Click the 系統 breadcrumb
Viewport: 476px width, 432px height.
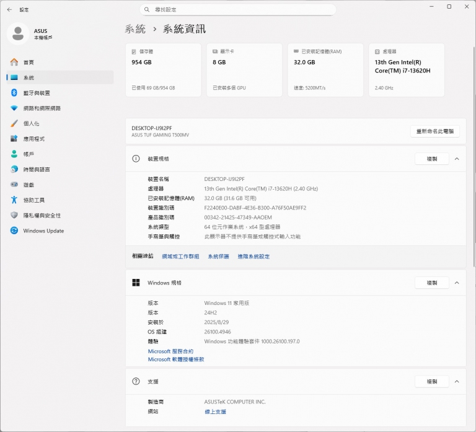pyautogui.click(x=135, y=29)
